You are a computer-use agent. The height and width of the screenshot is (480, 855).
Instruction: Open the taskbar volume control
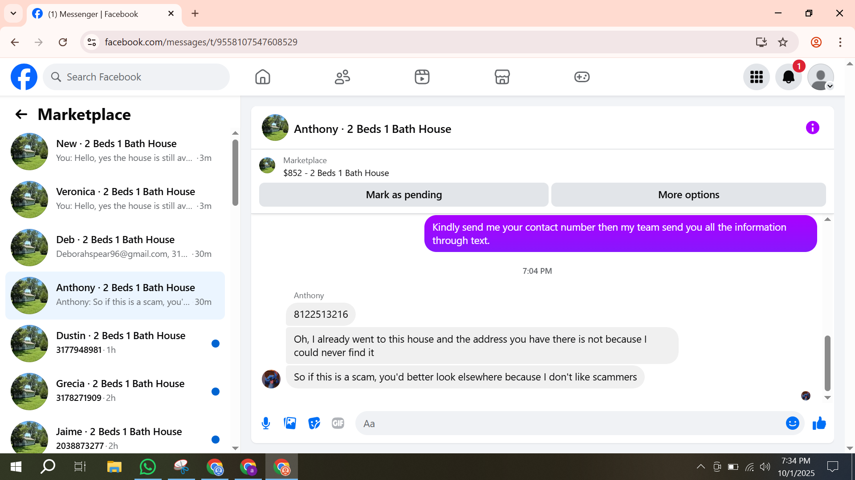point(765,467)
